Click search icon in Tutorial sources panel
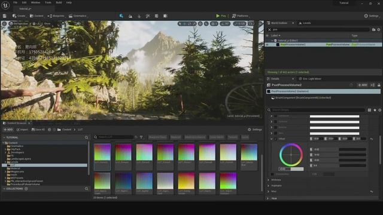 86,138
